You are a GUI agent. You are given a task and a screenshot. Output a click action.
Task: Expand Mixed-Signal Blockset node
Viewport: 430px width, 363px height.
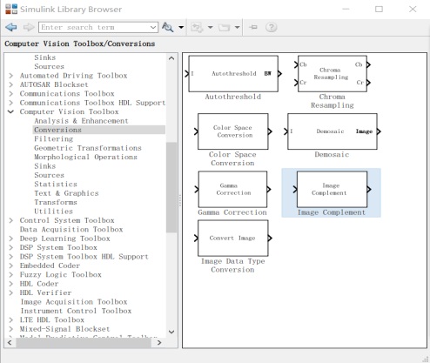pos(11,329)
